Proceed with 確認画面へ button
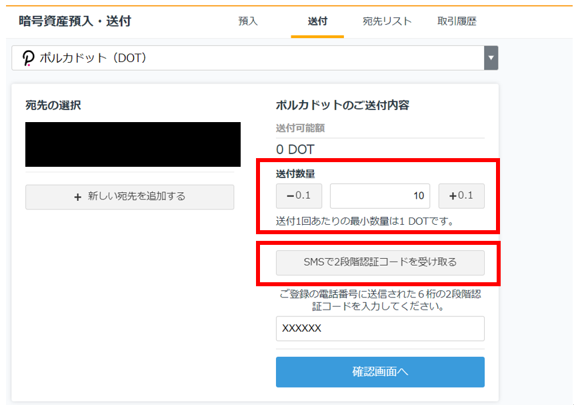 point(380,372)
